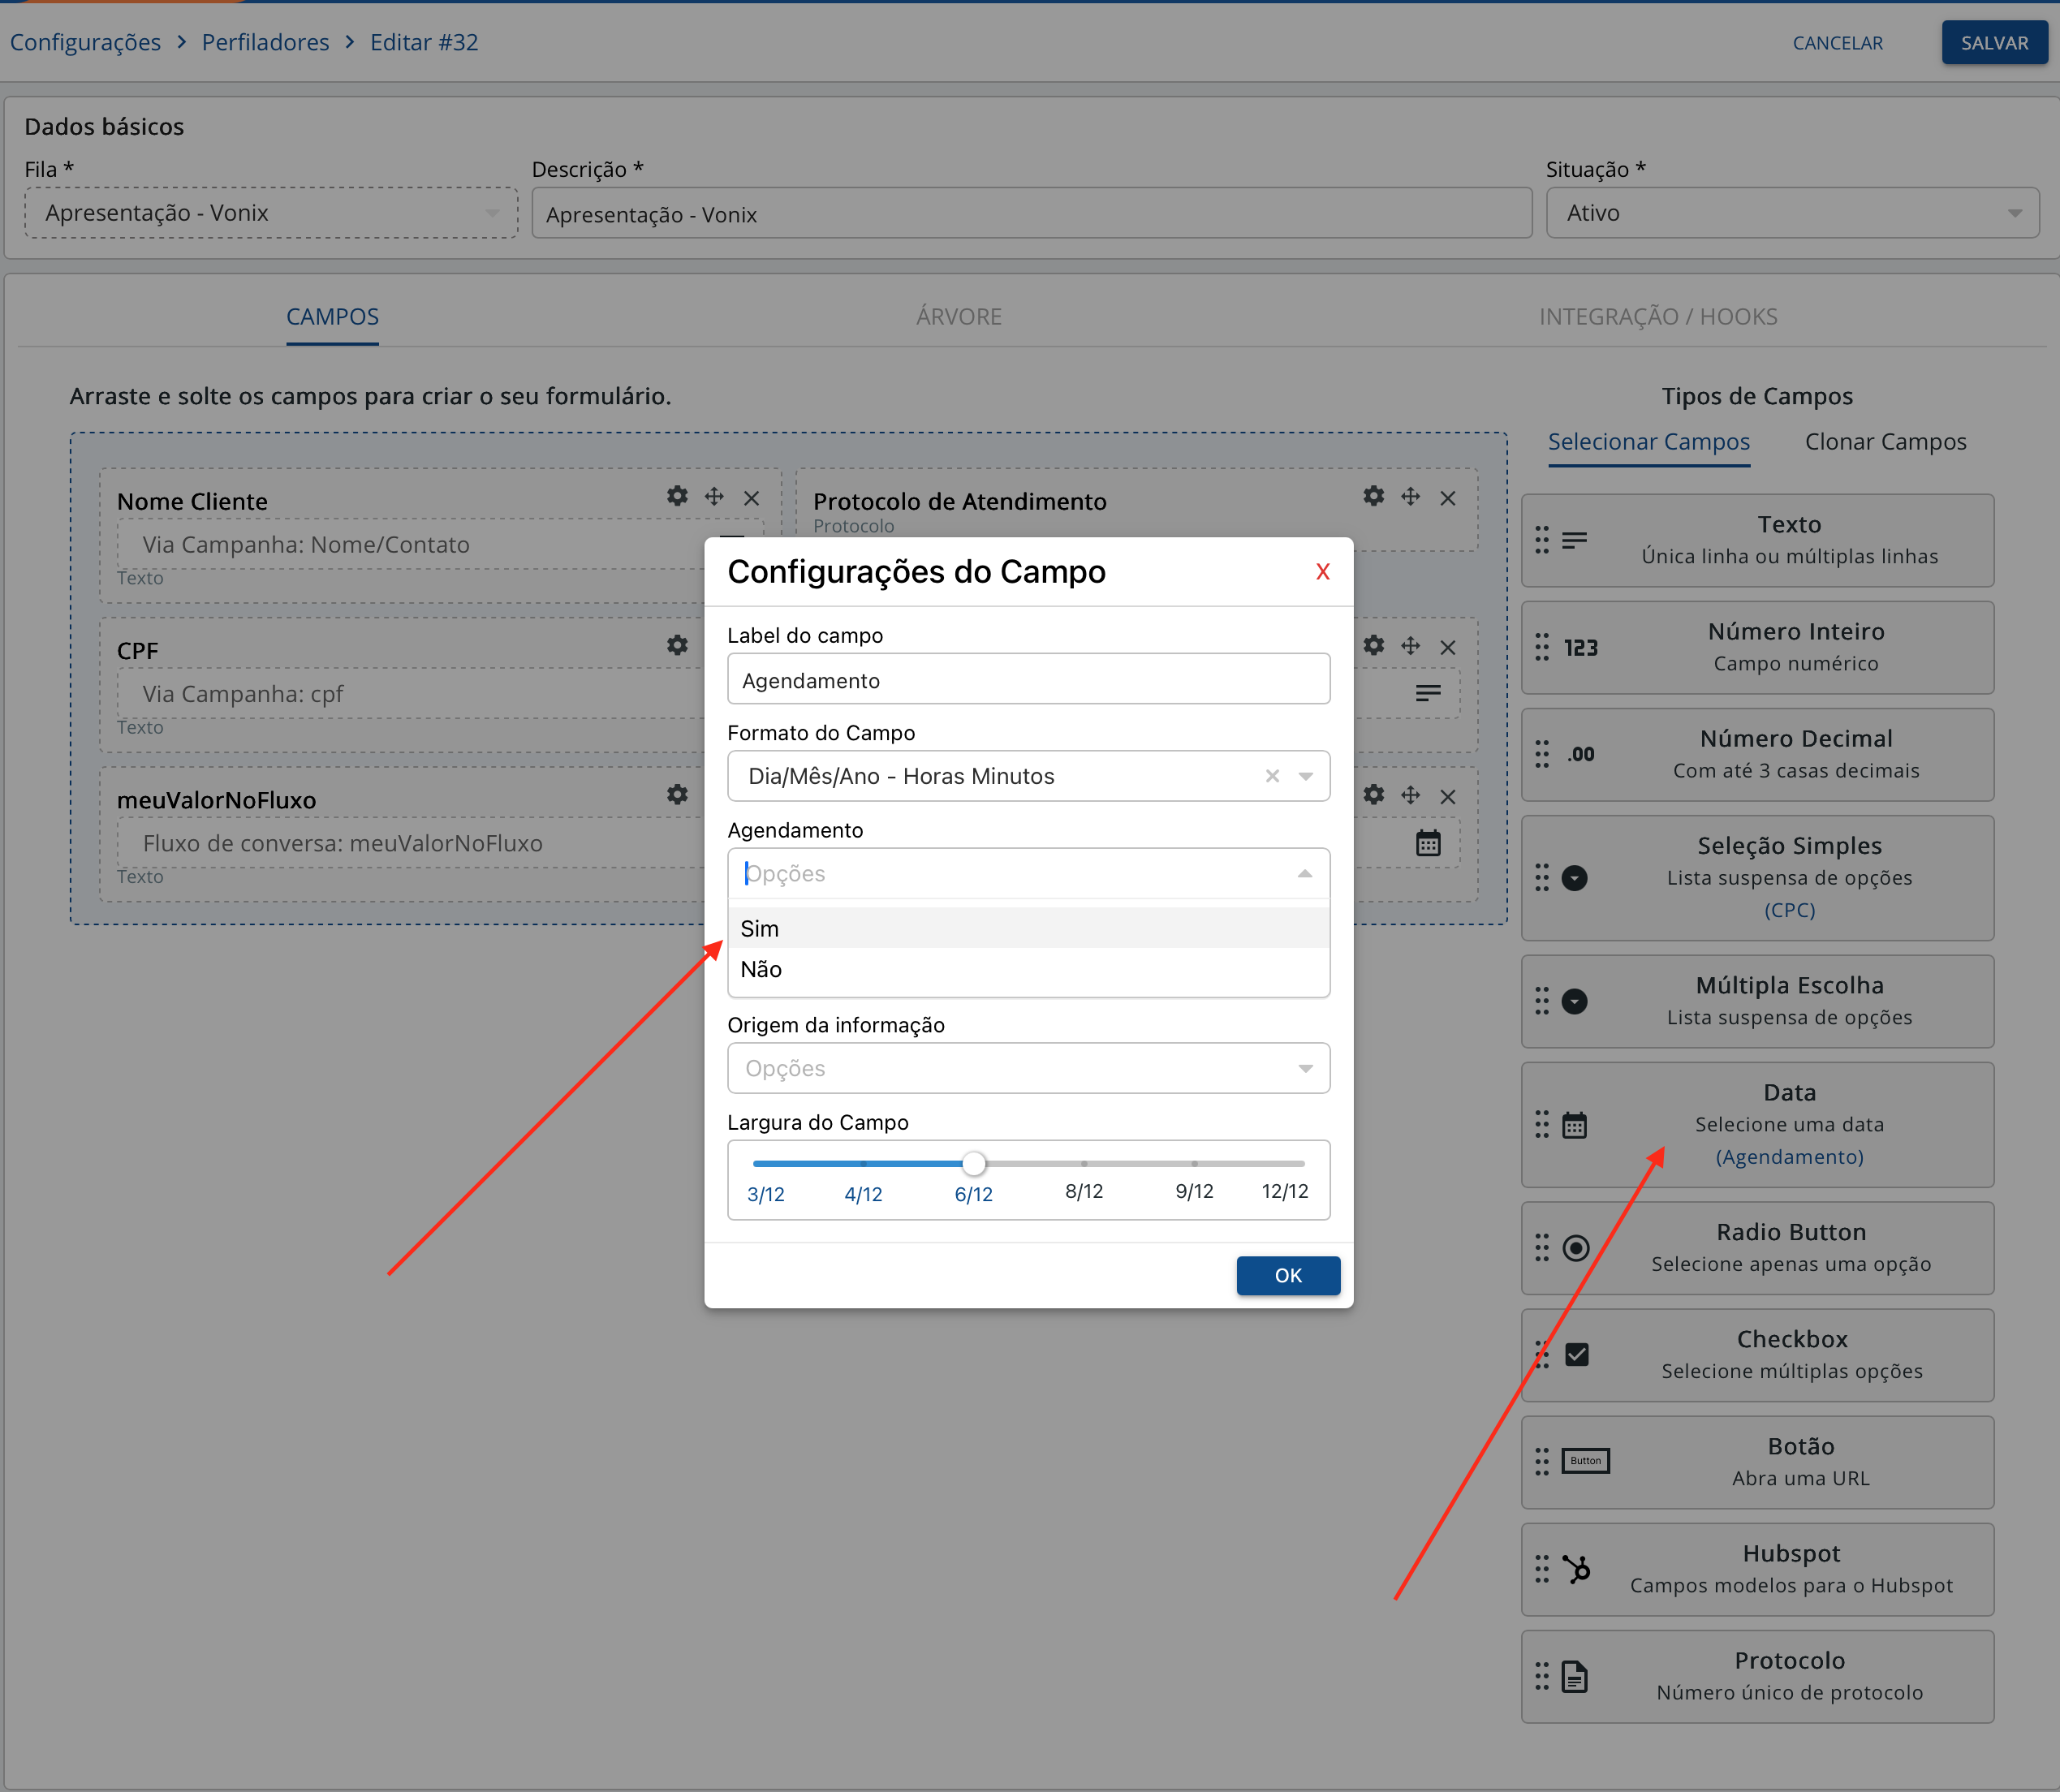Click the Checkbox field type icon
This screenshot has height=1792, width=2060.
tap(1577, 1355)
